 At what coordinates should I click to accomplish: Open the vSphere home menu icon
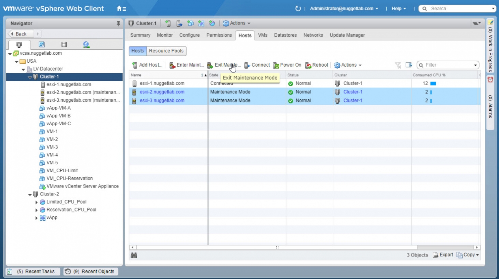(x=121, y=9)
